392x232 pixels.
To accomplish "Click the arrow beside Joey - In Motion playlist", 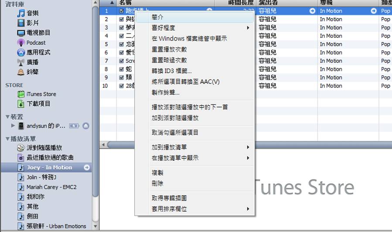I will click(x=87, y=168).
